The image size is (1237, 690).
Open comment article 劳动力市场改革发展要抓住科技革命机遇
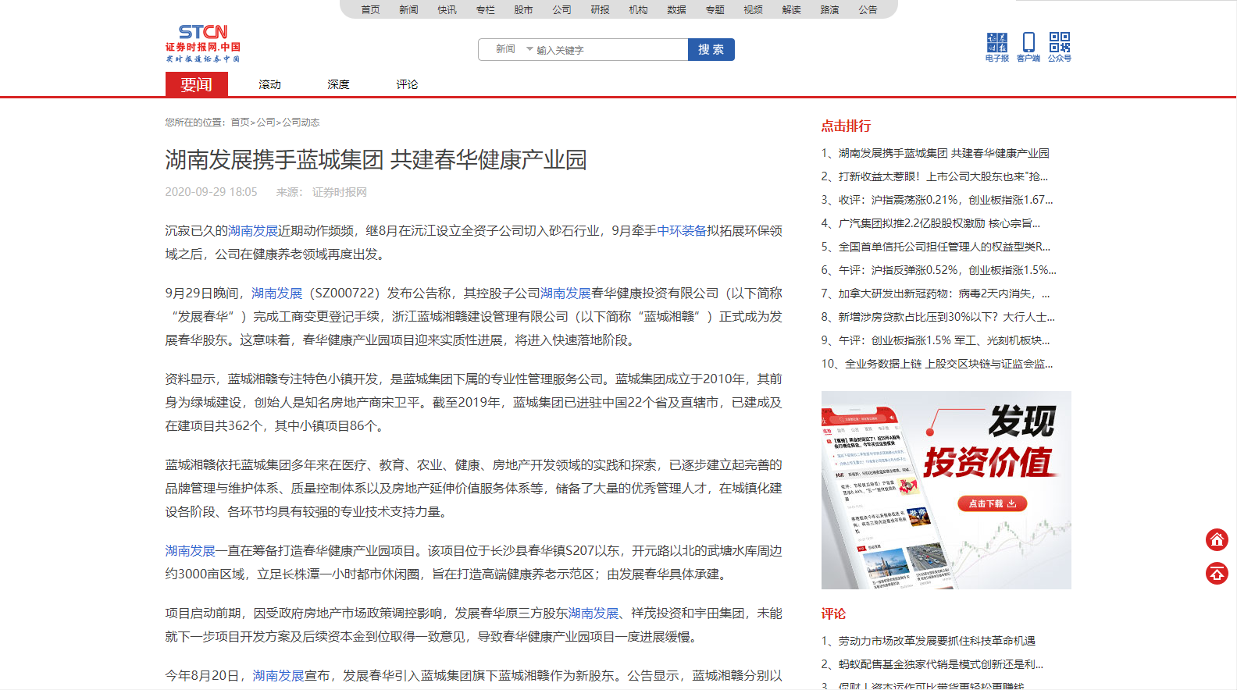point(936,641)
